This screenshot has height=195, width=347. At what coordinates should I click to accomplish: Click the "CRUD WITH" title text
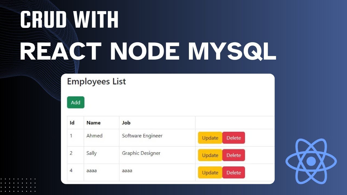pos(69,20)
